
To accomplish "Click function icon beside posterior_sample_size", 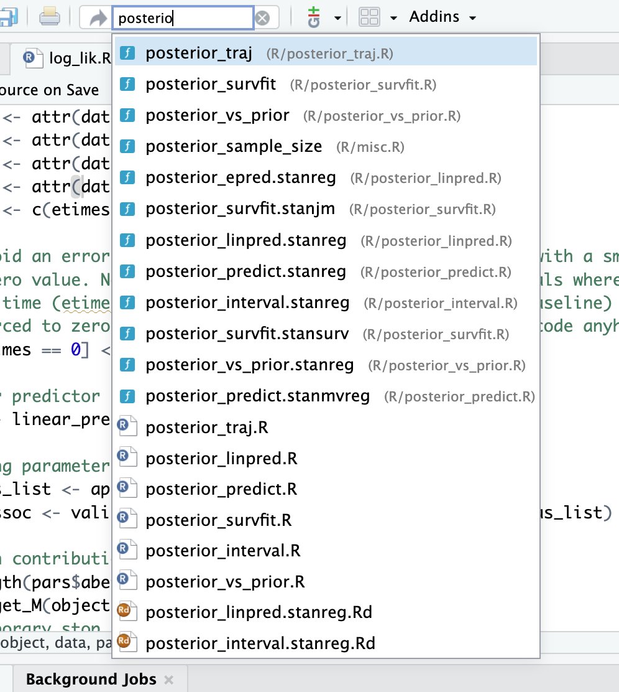I will pyautogui.click(x=127, y=146).
